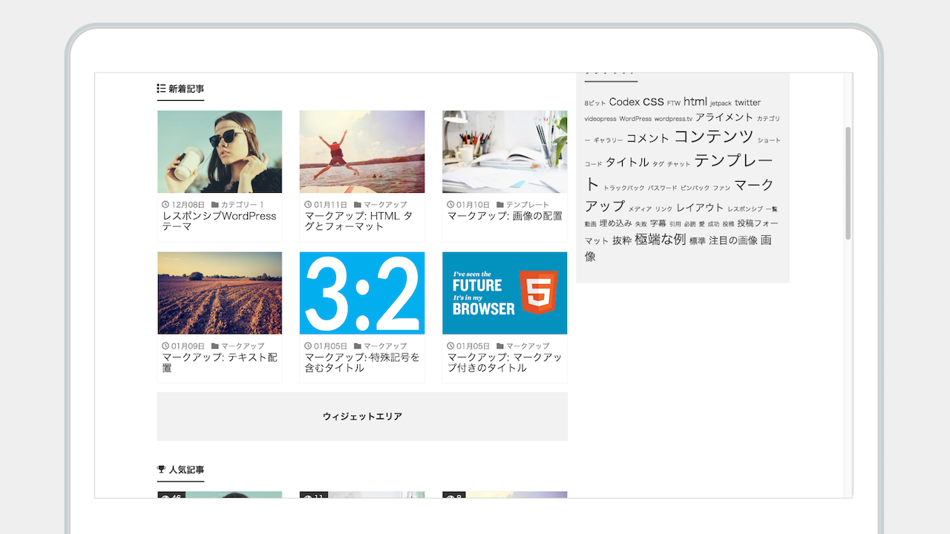The height and width of the screenshot is (534, 950).
Task: Open the レスポンシブWordPressテーマ post title
Action: point(219,221)
